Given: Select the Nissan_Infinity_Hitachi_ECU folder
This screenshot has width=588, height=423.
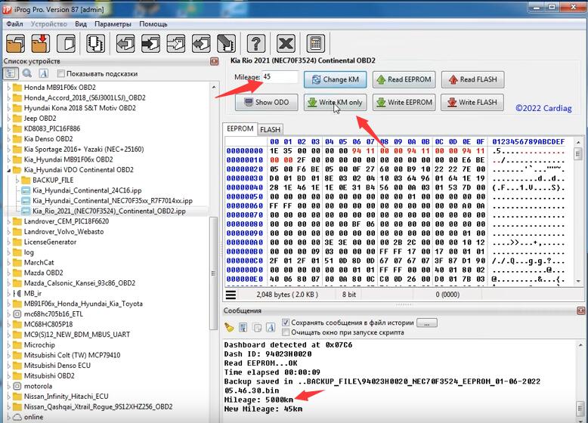Looking at the screenshot, I should click(66, 397).
